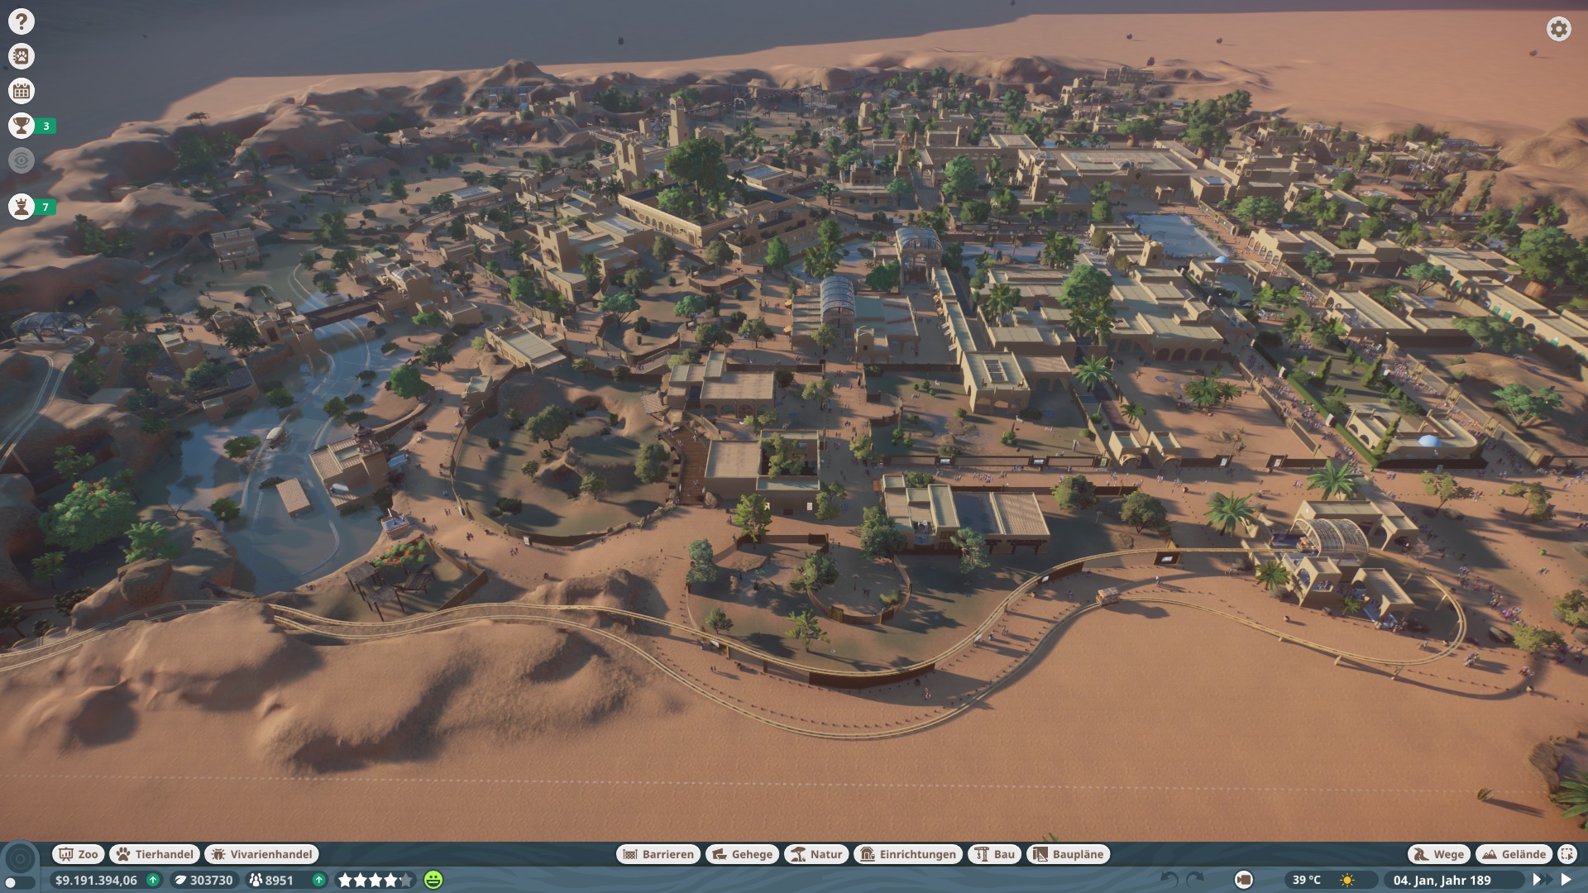Image resolution: width=1588 pixels, height=893 pixels.
Task: Click the redo arrow
Action: pyautogui.click(x=1195, y=880)
